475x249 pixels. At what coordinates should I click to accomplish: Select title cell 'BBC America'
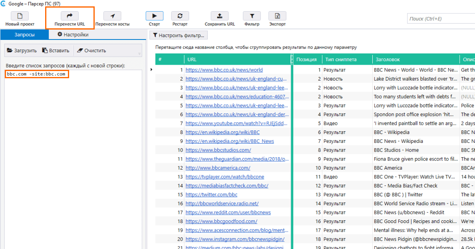388,168
